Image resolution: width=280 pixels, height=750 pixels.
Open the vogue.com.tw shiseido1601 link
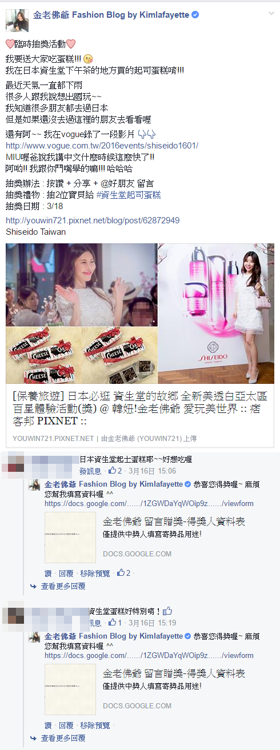[x=102, y=146]
